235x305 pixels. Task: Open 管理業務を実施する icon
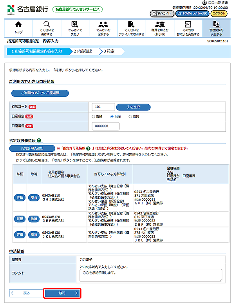click(x=216, y=25)
